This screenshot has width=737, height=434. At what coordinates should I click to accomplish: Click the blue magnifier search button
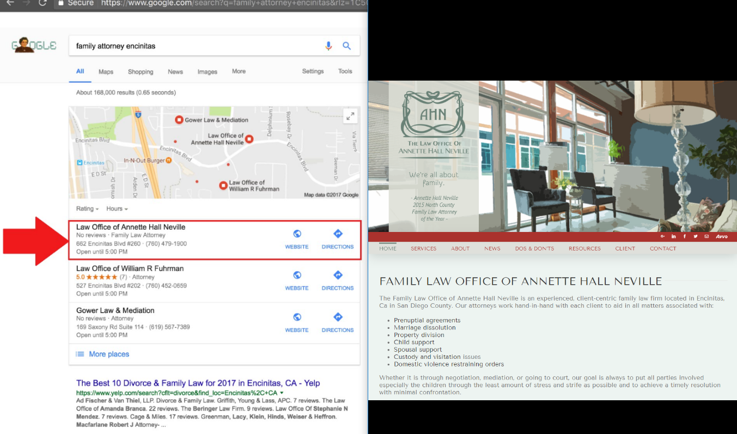[346, 46]
